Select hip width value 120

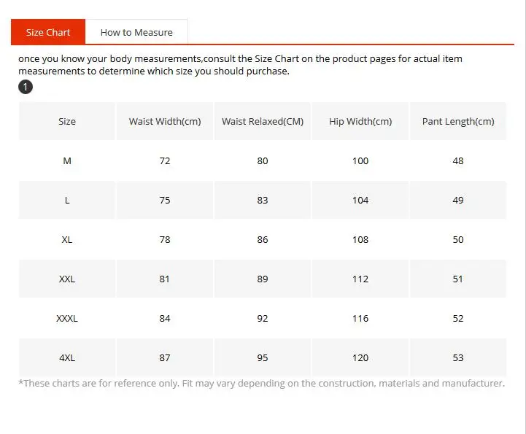tap(360, 357)
